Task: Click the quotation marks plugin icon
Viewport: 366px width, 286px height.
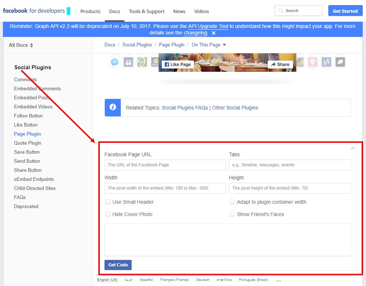Action: click(128, 62)
